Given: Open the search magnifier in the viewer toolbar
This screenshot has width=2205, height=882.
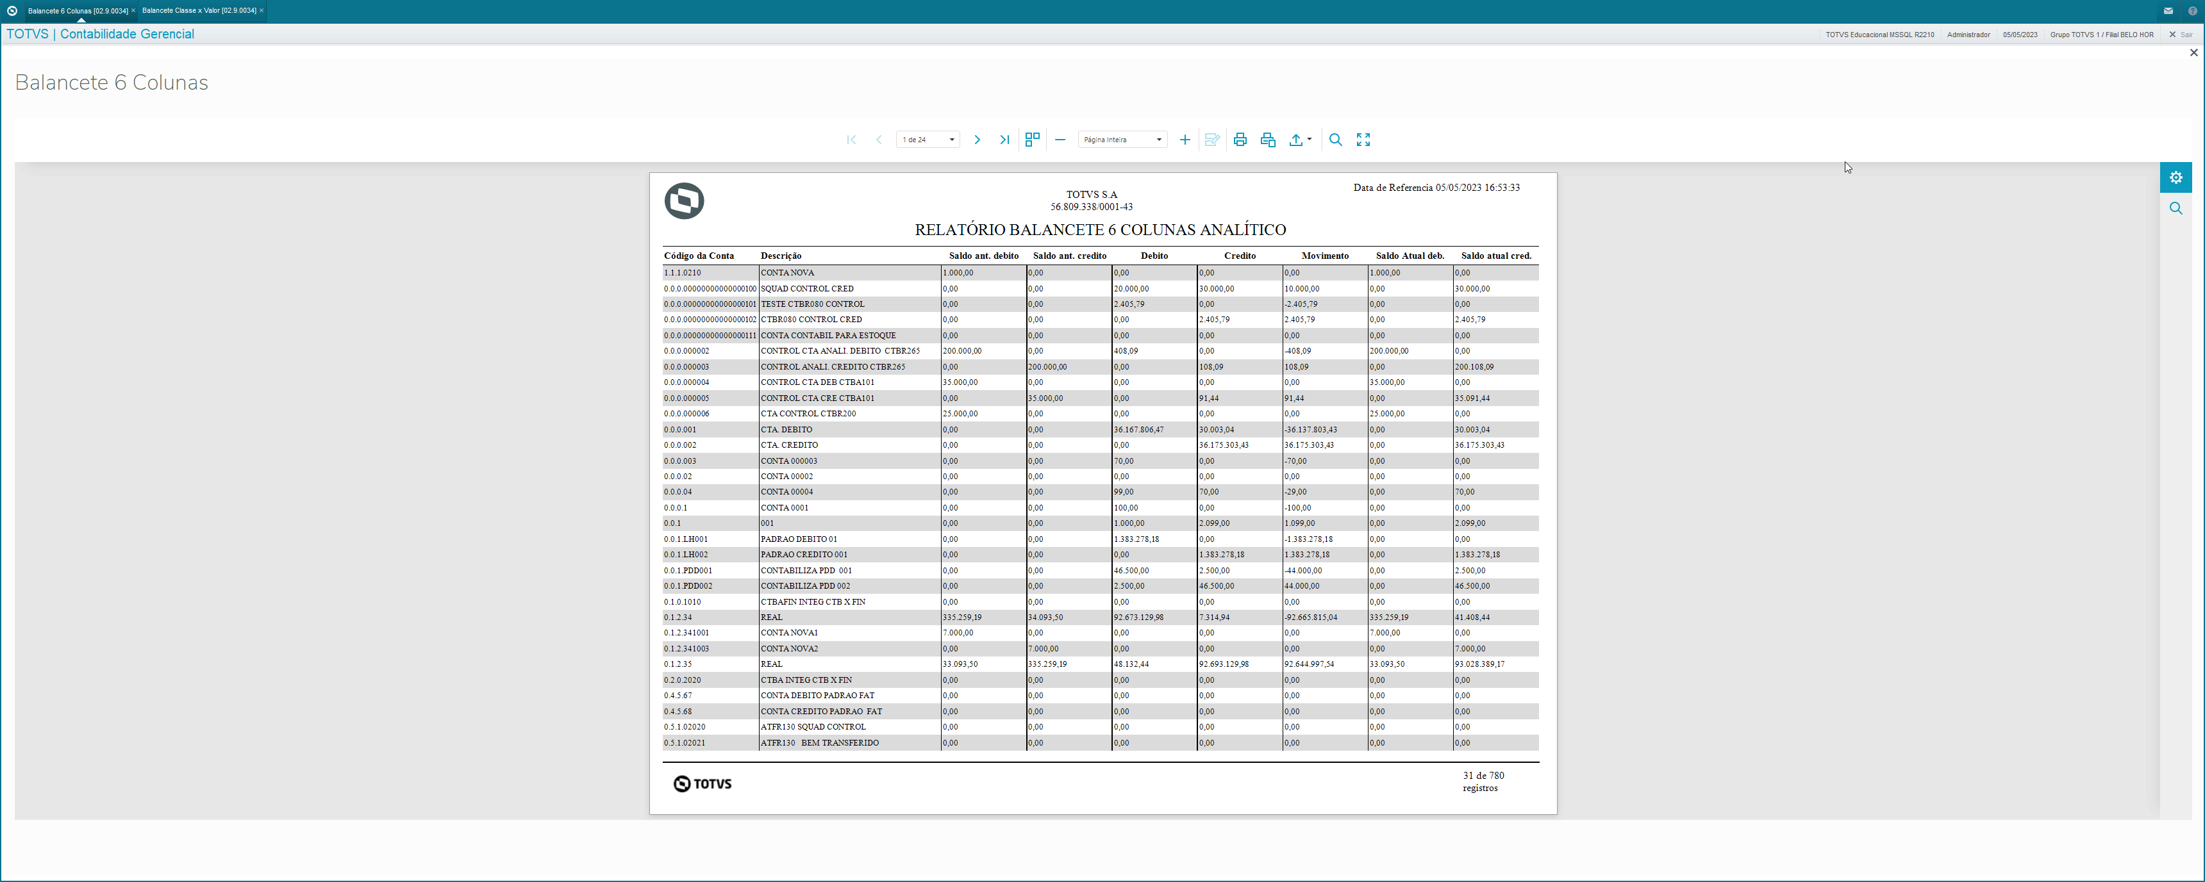Looking at the screenshot, I should tap(1335, 140).
